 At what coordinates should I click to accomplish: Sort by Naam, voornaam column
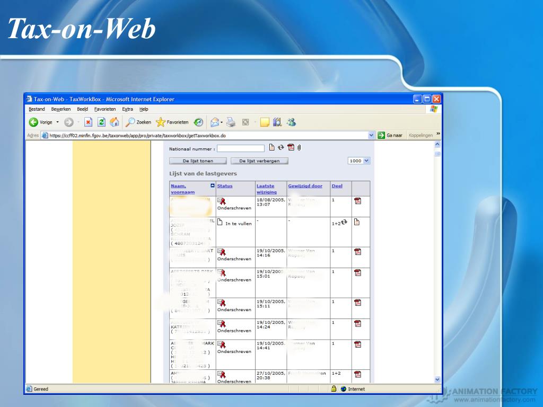(x=183, y=189)
